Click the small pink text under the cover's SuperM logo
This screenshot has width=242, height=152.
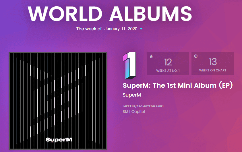(52, 142)
